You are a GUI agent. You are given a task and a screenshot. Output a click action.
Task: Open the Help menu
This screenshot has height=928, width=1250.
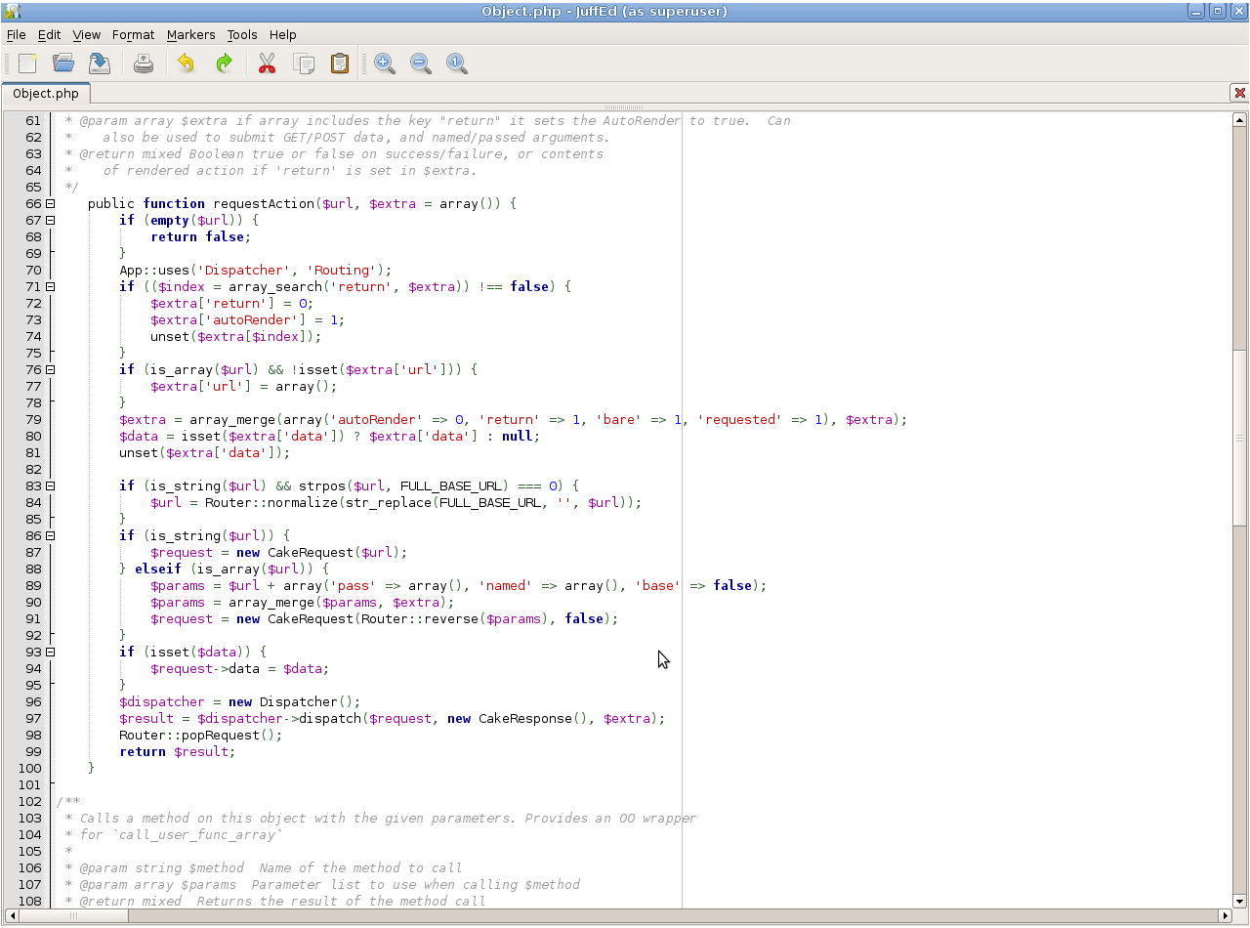[x=283, y=34]
